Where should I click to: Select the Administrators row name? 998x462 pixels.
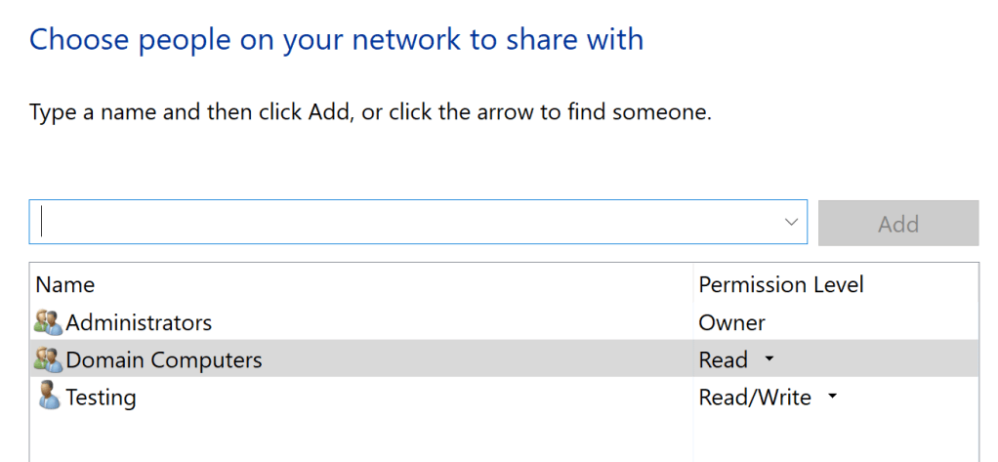point(139,322)
